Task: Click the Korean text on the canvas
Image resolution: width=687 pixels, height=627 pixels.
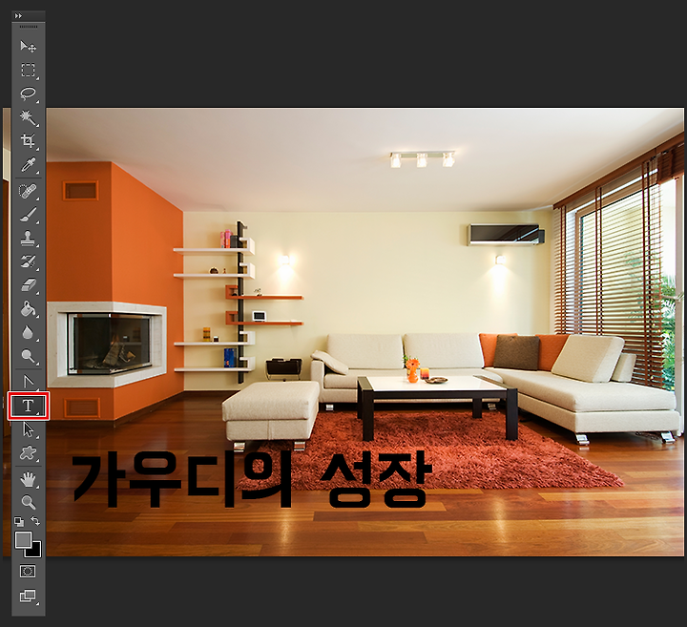Action: (x=252, y=480)
